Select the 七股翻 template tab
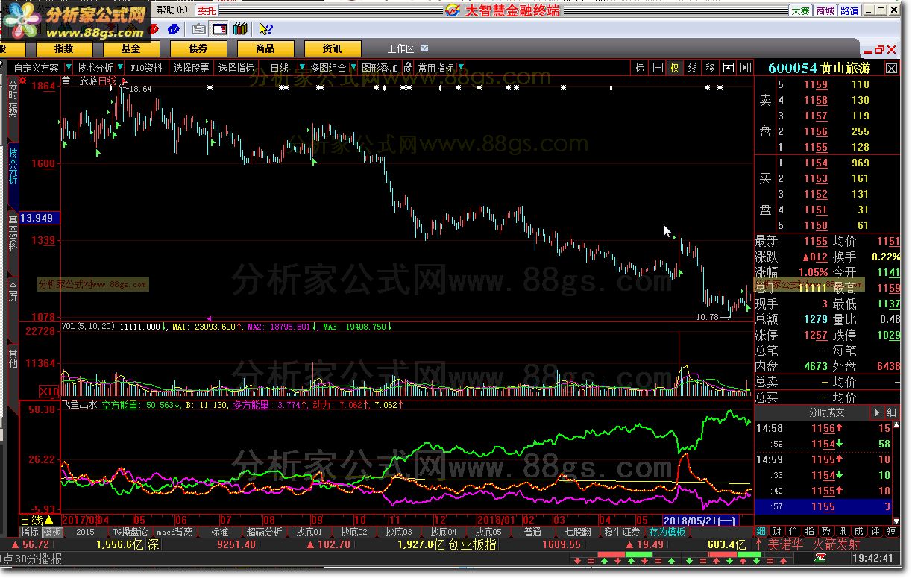The height and width of the screenshot is (578, 912). click(577, 533)
